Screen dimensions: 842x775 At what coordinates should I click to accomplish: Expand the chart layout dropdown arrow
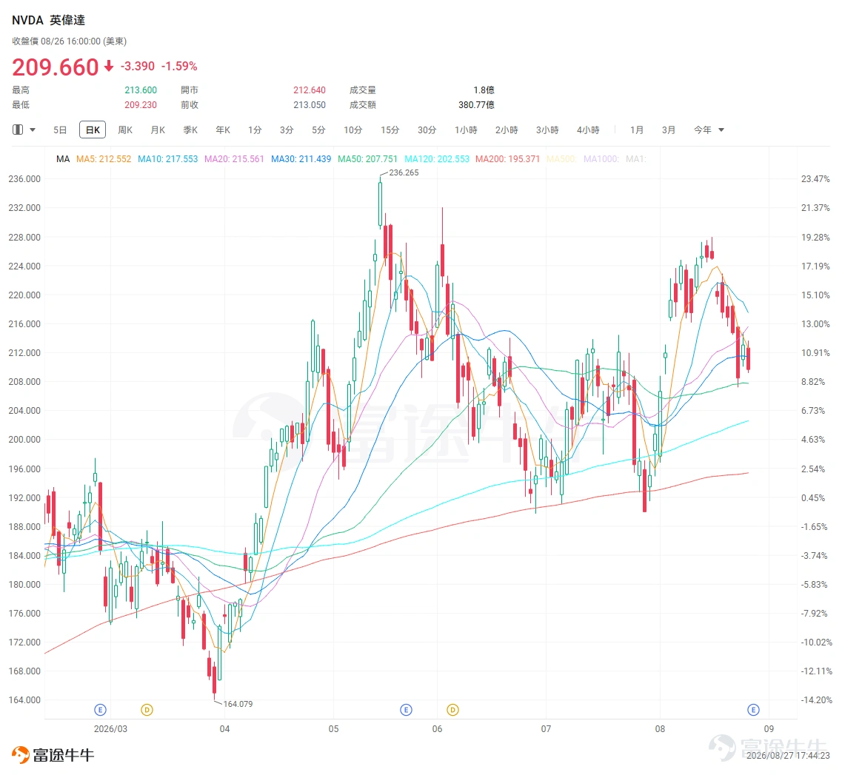point(33,130)
